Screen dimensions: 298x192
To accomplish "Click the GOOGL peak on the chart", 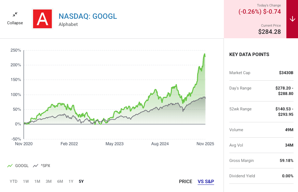I will (x=204, y=54).
